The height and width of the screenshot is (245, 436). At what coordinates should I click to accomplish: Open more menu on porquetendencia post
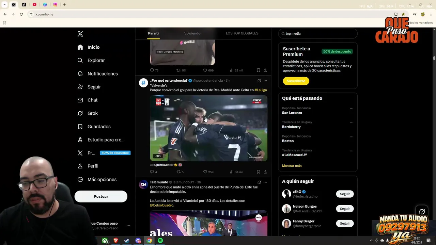[265, 81]
